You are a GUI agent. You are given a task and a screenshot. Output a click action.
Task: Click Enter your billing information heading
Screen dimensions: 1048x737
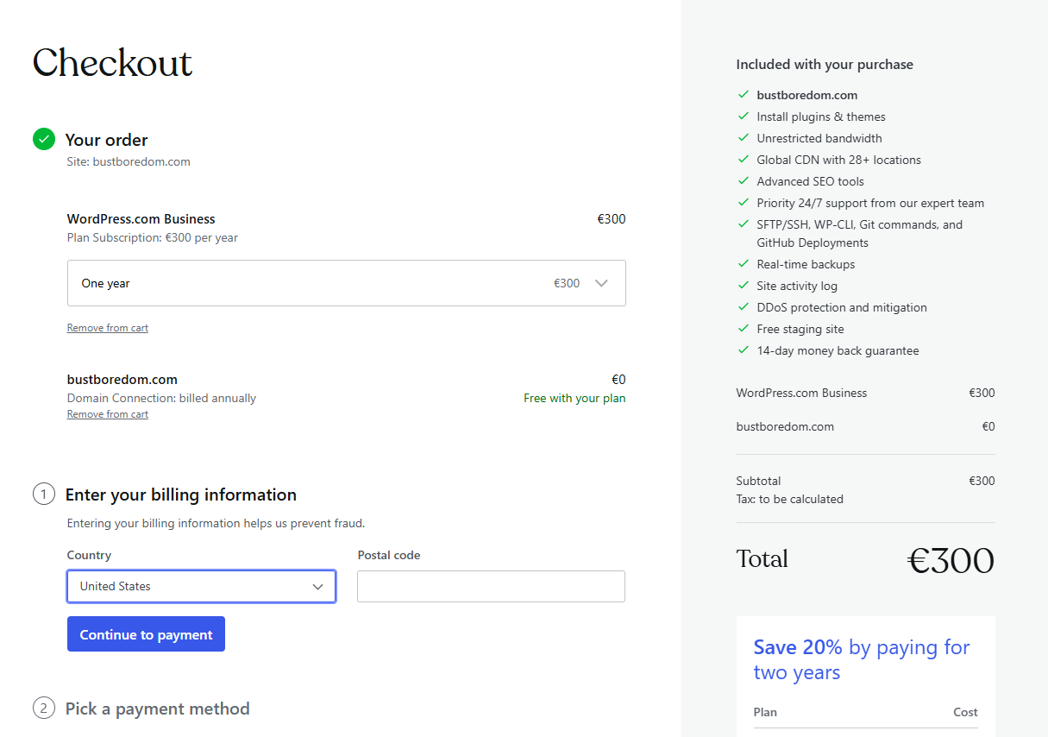[x=181, y=494]
